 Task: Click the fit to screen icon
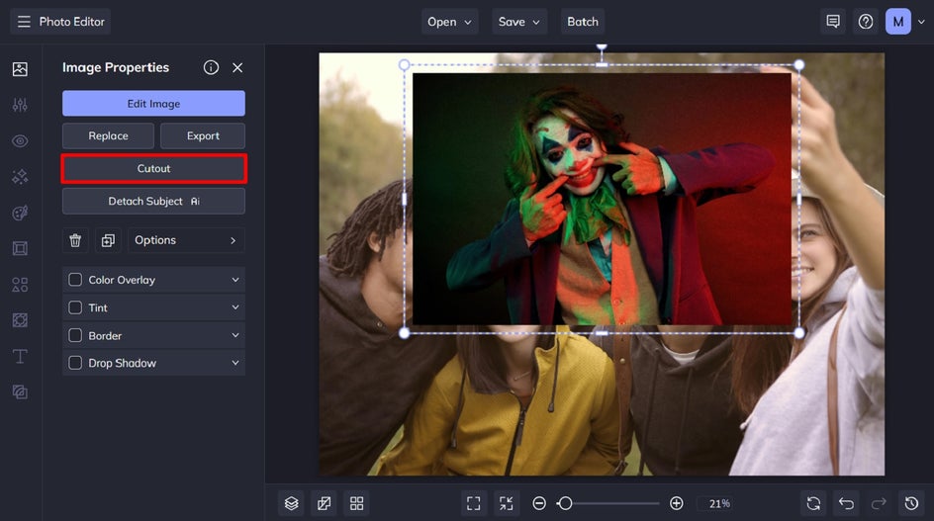tap(474, 503)
